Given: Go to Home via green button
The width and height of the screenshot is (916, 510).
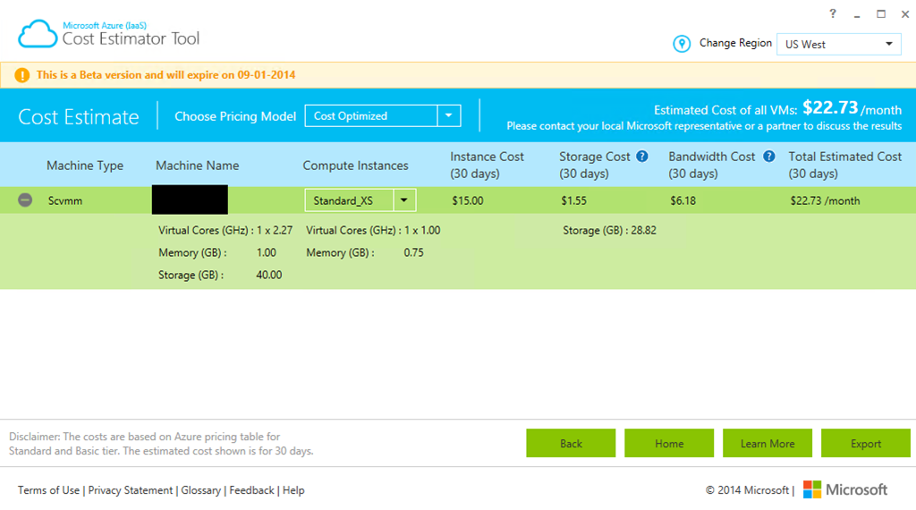Looking at the screenshot, I should pyautogui.click(x=669, y=443).
